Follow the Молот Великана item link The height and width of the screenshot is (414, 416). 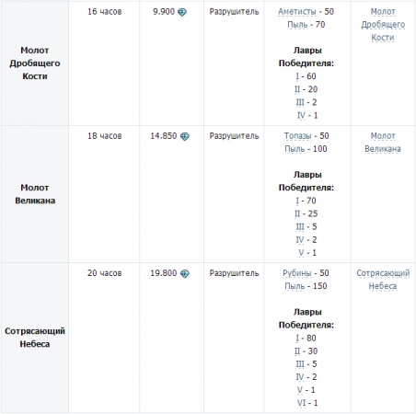point(383,143)
